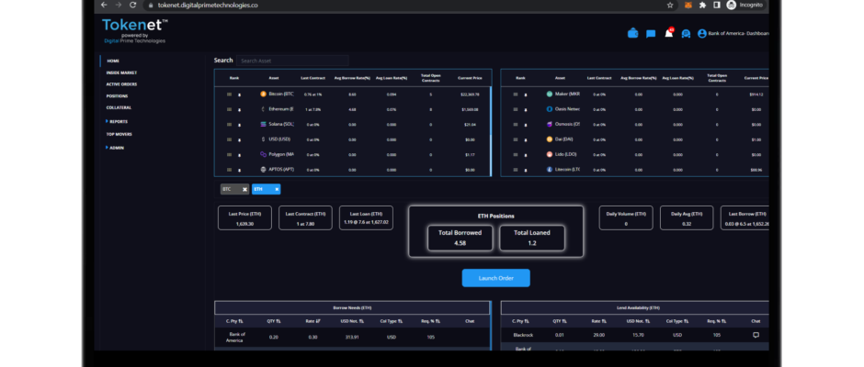The height and width of the screenshot is (367, 864).
Task: Open the chat messages icon in header
Action: click(x=651, y=34)
